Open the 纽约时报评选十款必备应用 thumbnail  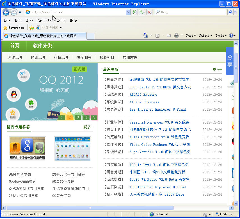(28, 149)
